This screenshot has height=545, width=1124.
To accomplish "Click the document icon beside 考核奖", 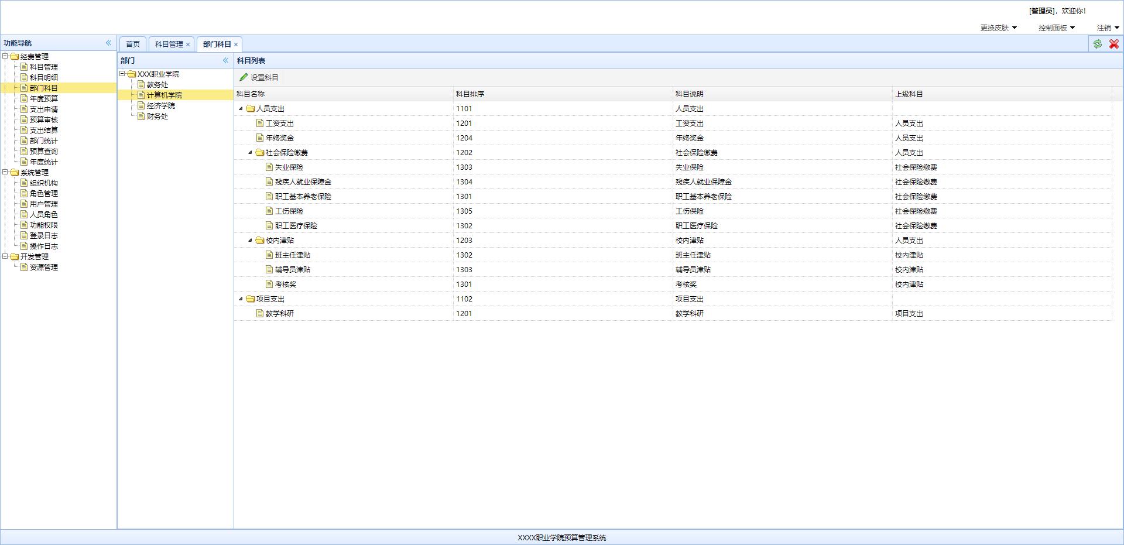I will [269, 284].
